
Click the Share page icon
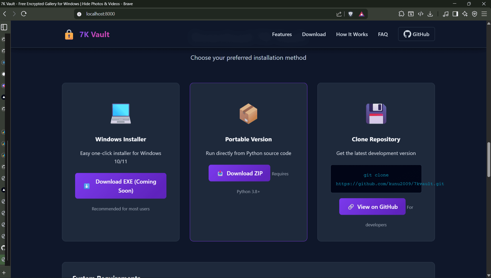[x=339, y=14]
